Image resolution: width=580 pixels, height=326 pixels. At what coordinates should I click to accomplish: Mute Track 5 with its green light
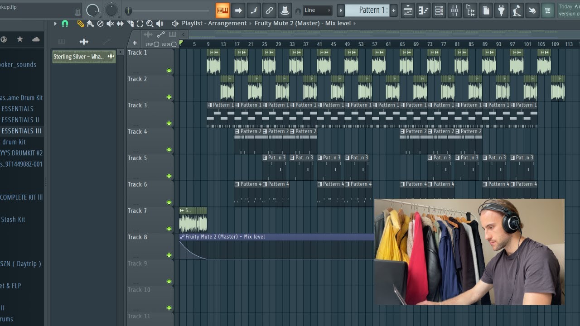point(169,176)
